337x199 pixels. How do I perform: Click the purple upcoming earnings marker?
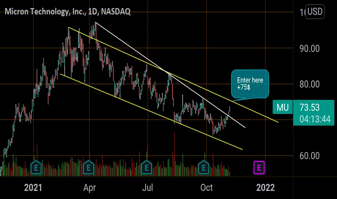tap(259, 168)
